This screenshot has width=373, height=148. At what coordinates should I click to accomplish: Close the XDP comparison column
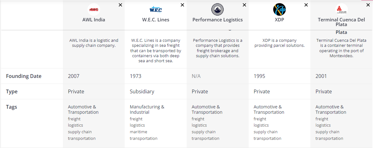pos(306,5)
